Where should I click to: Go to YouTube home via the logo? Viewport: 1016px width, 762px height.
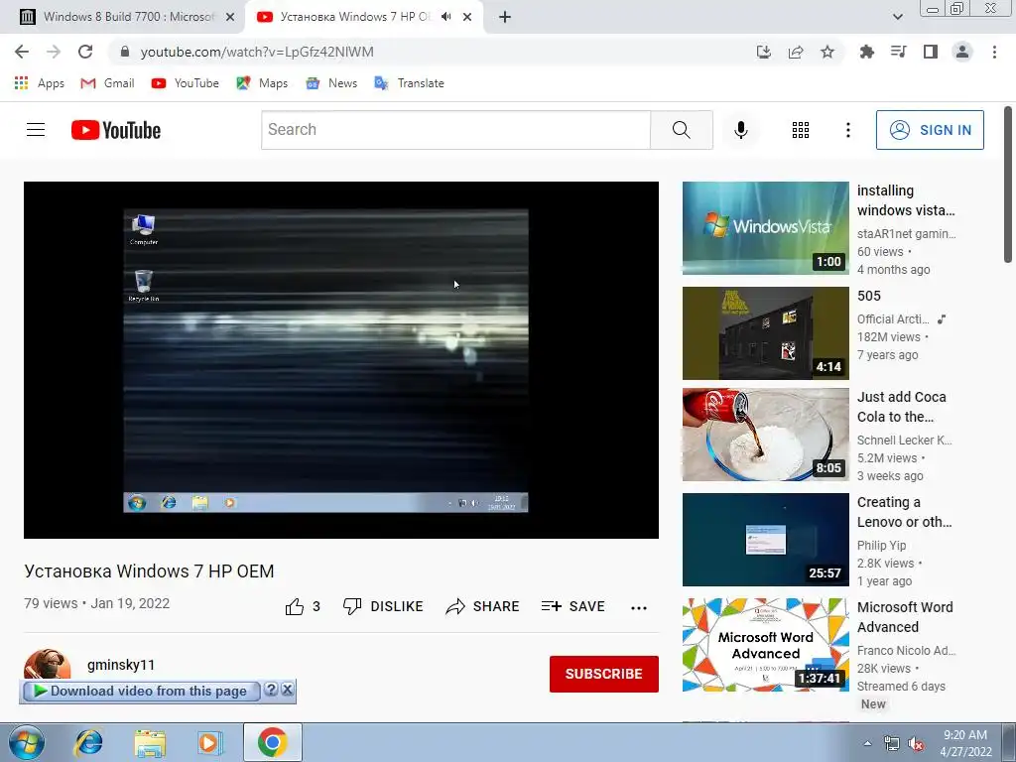(116, 130)
